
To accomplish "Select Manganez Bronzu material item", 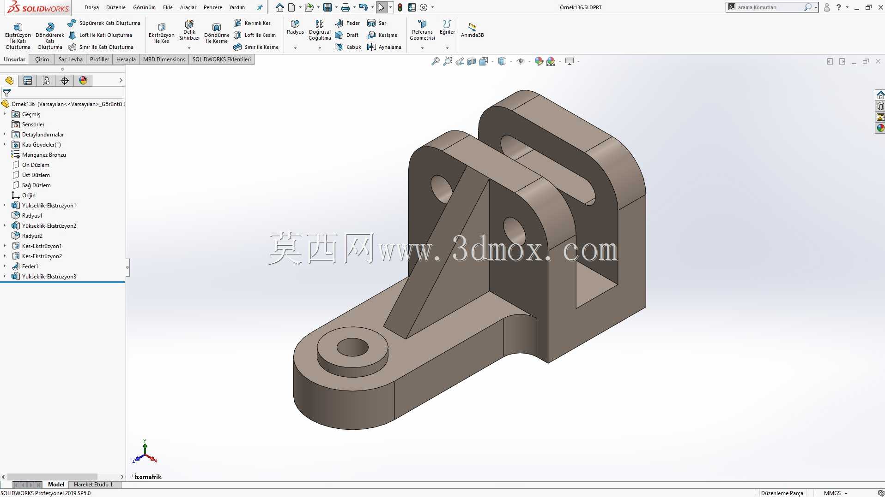I will tap(39, 155).
